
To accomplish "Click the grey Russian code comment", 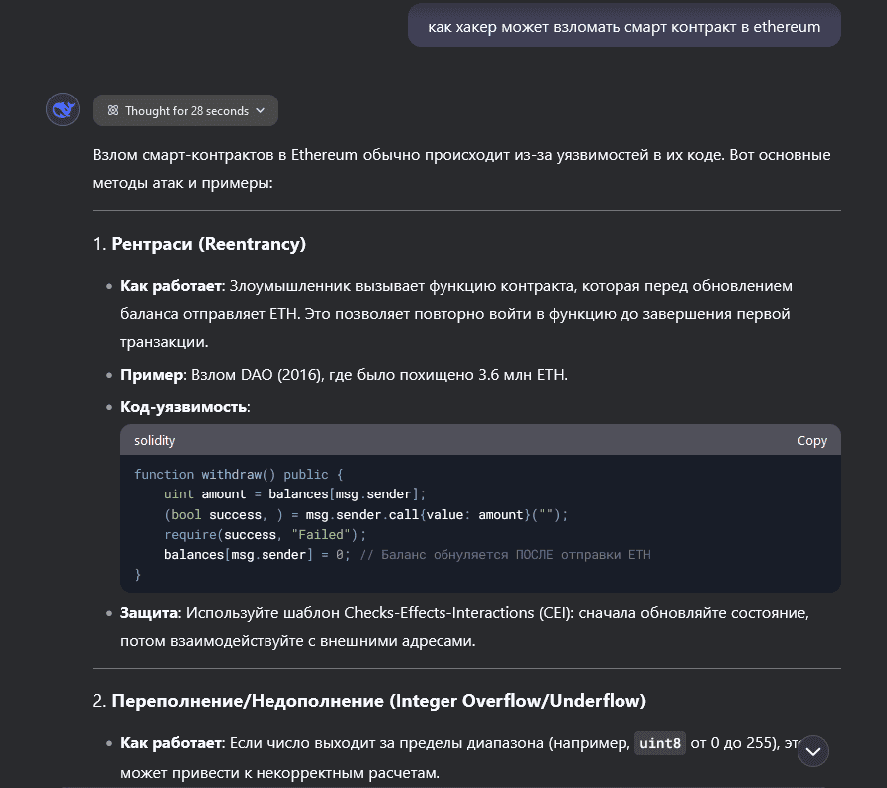I will point(504,554).
